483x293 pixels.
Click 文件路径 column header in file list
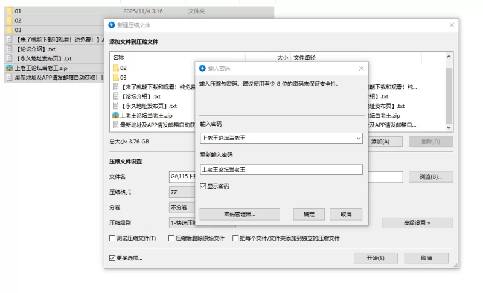304,57
